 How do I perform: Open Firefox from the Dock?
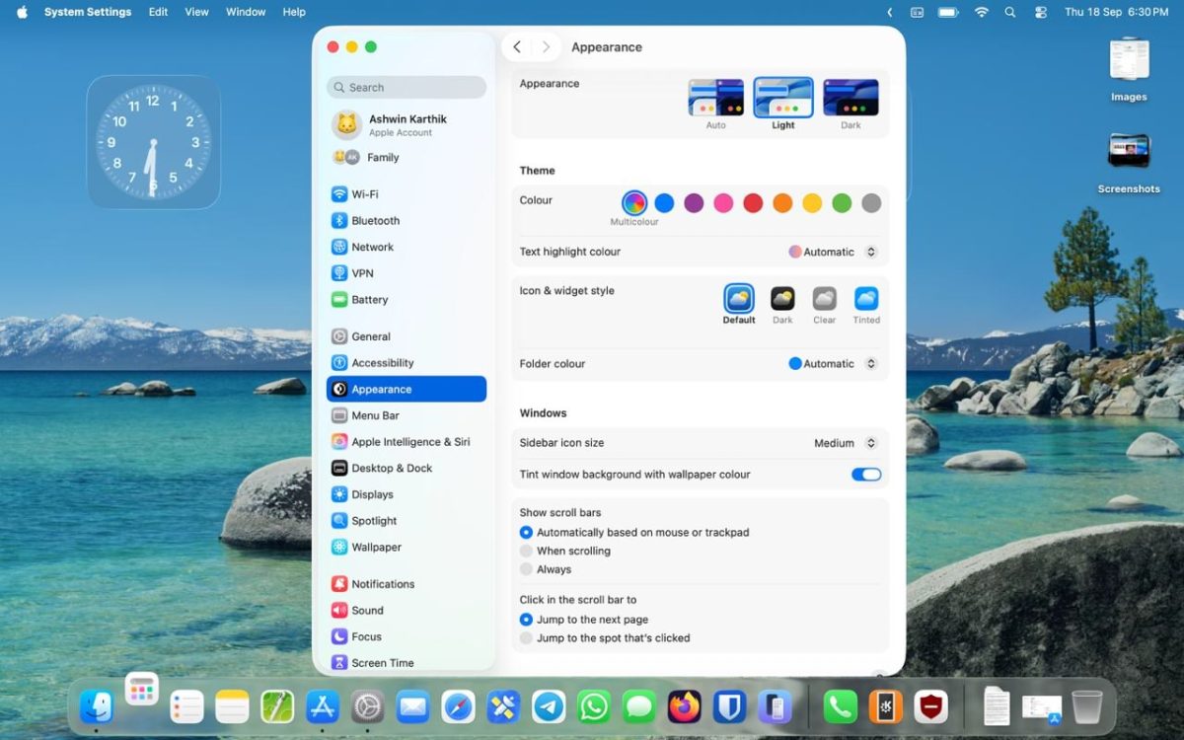pyautogui.click(x=685, y=705)
